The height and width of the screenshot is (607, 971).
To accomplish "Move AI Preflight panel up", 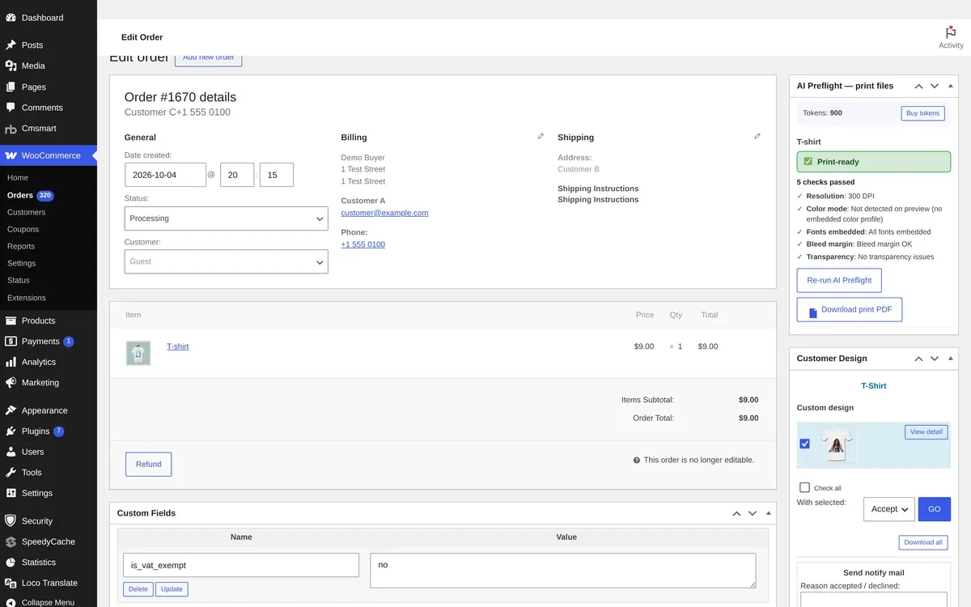I will coord(918,86).
